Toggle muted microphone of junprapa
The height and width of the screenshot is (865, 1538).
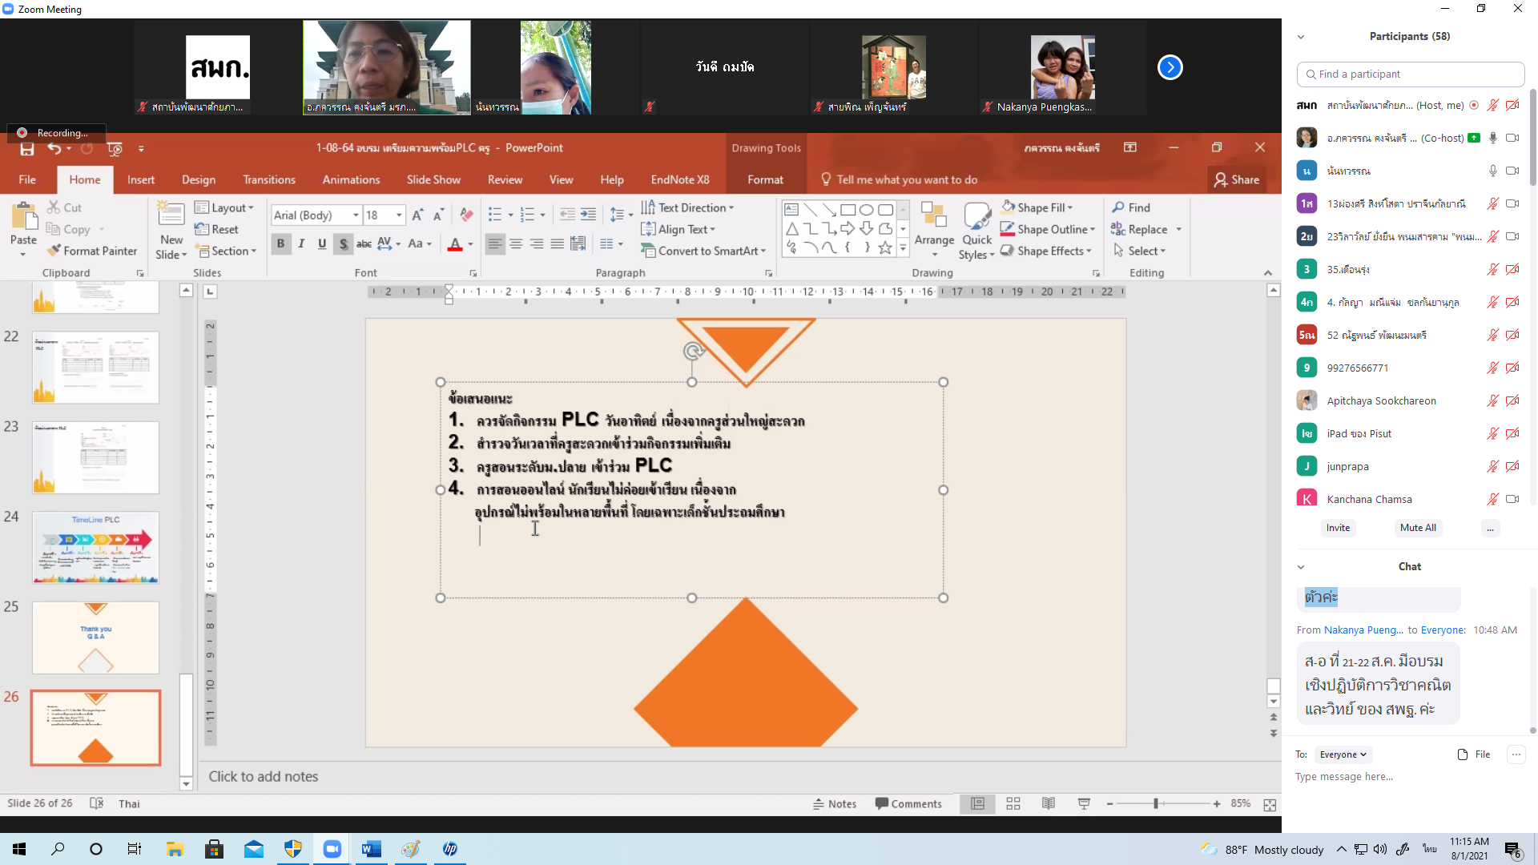tap(1492, 466)
